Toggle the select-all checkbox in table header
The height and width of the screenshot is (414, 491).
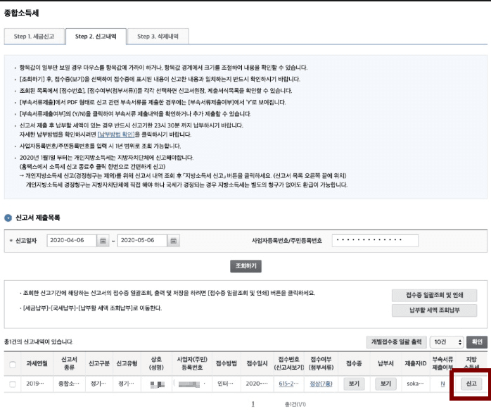pos(13,364)
